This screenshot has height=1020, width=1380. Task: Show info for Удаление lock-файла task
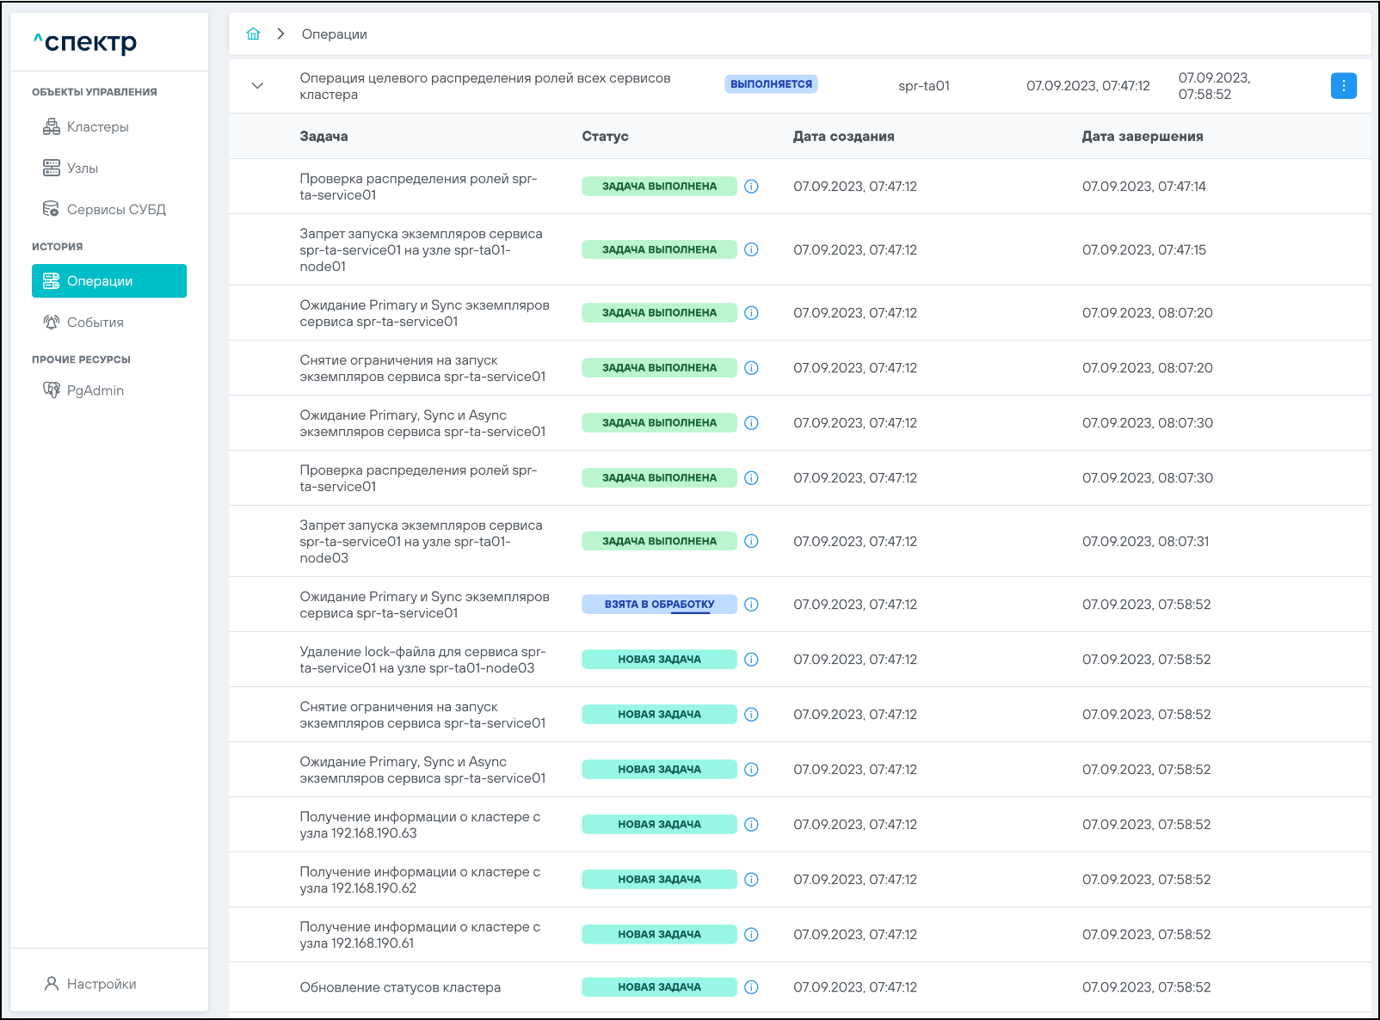751,660
